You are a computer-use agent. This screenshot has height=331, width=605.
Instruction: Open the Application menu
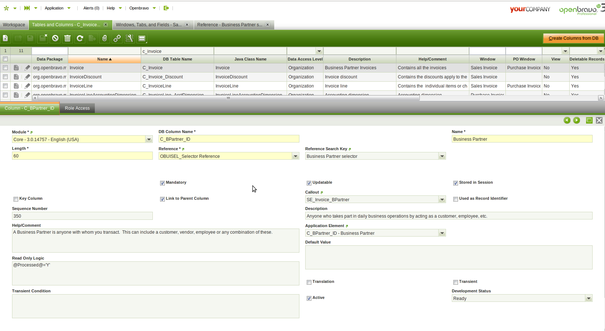click(54, 8)
